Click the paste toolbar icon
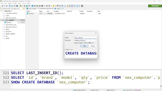Image resolution: width=162 pixels, height=91 pixels. (12, 6)
